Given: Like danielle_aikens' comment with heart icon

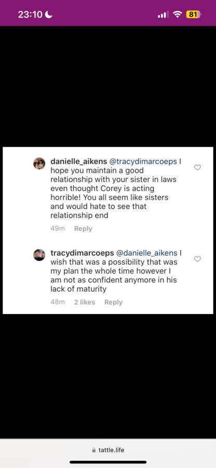Looking at the screenshot, I should pyautogui.click(x=197, y=167).
